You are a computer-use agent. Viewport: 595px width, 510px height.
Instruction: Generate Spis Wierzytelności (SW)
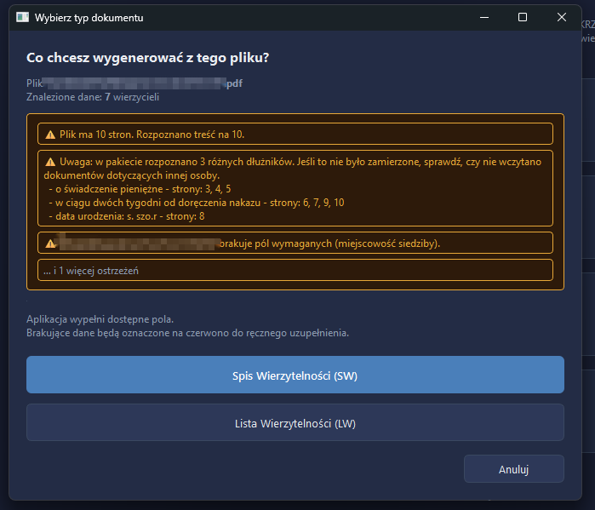[295, 375]
